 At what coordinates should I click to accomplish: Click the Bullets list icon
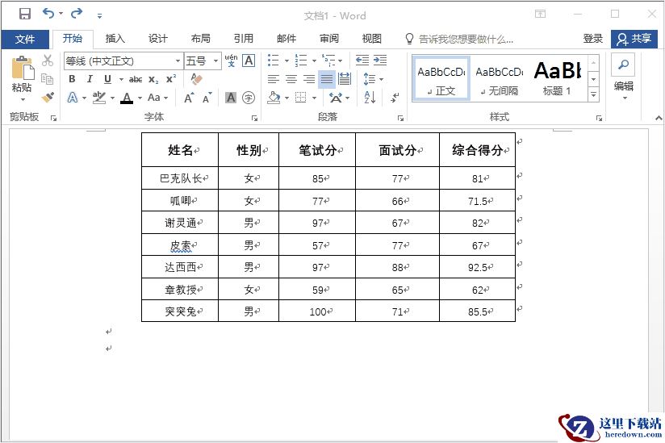(274, 61)
